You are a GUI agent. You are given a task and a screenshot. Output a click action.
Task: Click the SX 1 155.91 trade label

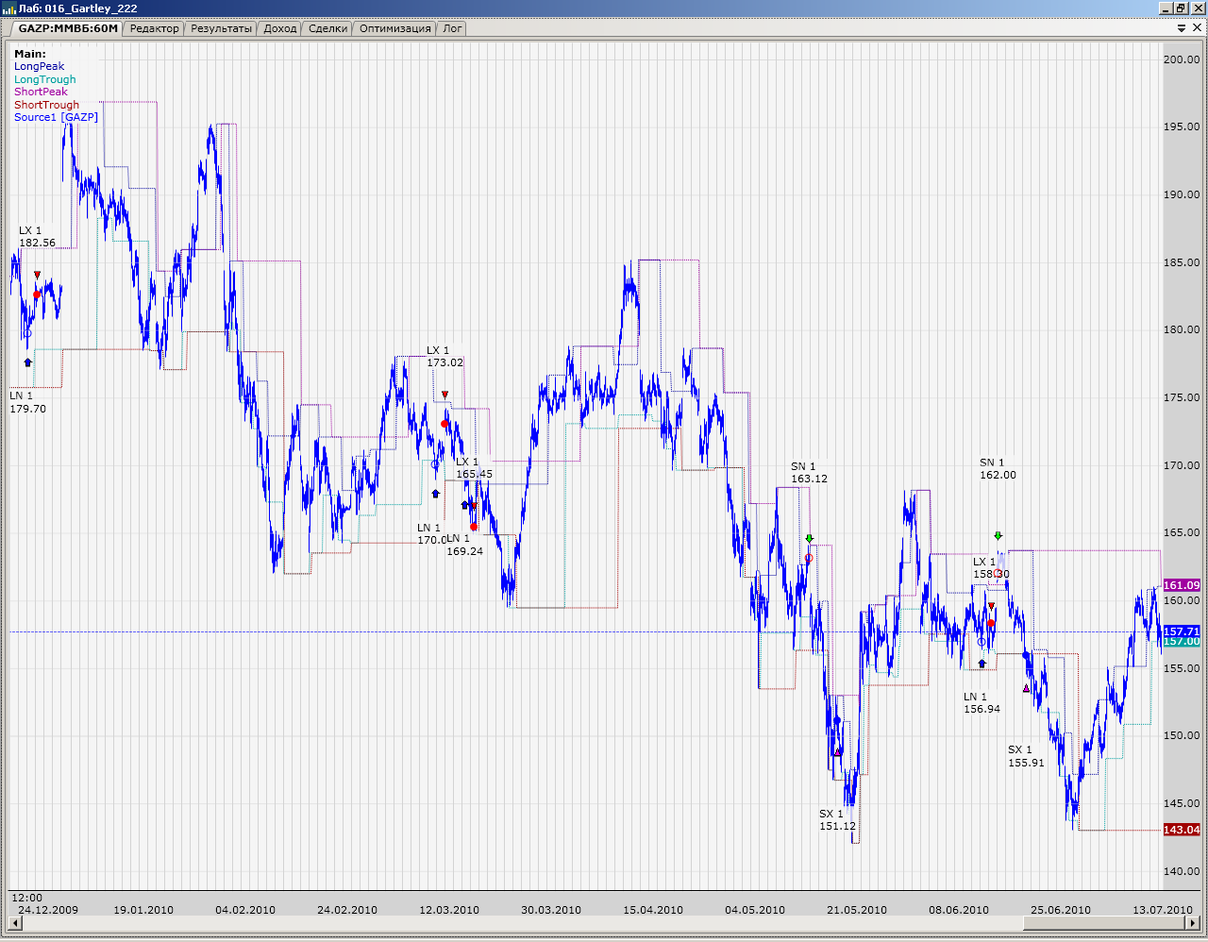tap(1027, 756)
